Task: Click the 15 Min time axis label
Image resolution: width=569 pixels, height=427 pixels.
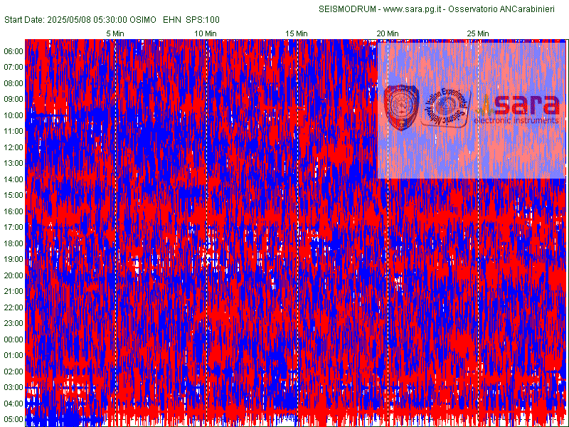Action: pos(297,33)
